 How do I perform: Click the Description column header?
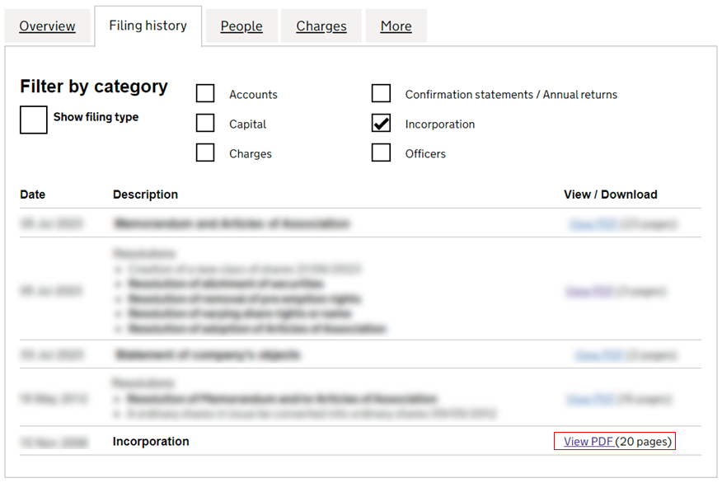pos(146,195)
